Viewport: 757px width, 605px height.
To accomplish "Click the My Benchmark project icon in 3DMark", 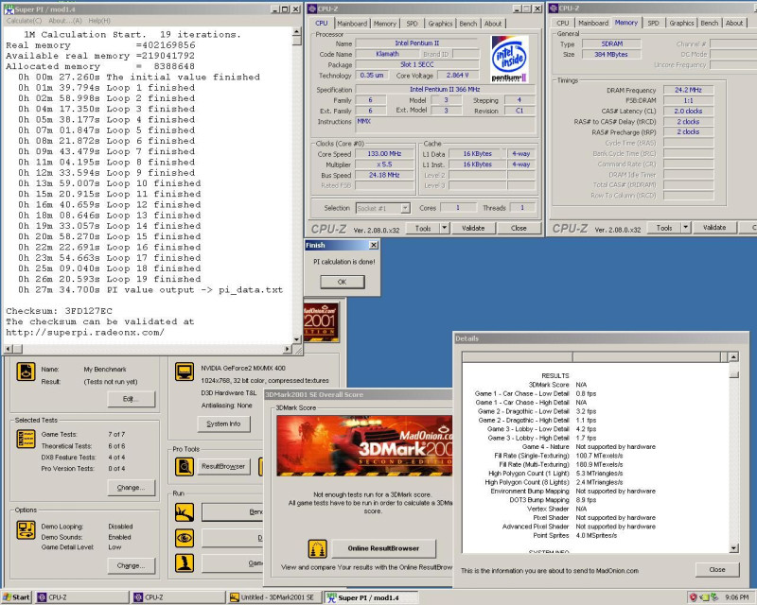I will coord(26,372).
